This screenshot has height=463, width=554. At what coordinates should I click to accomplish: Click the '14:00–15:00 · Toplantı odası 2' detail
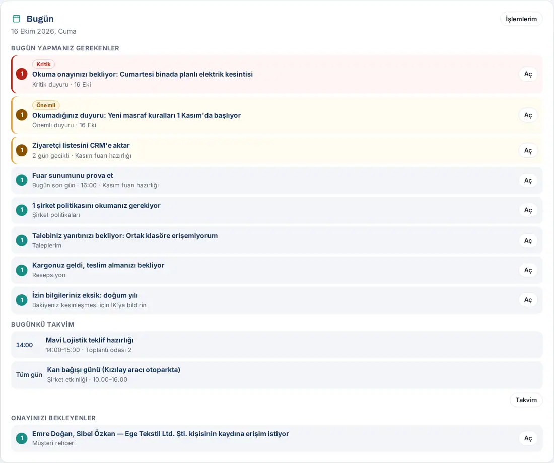click(88, 350)
